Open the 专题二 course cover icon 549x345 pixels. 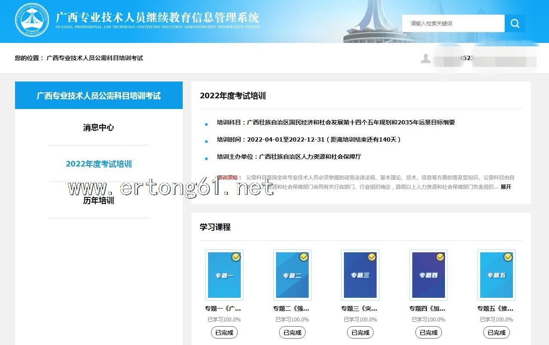tap(292, 275)
